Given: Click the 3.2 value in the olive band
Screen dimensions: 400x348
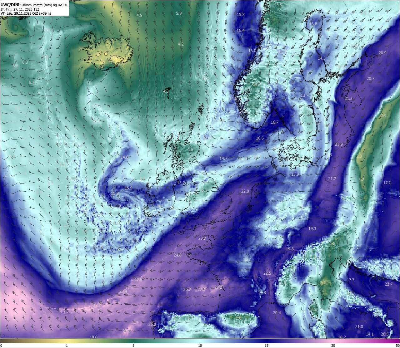Looking at the screenshot, I should pos(361,179).
